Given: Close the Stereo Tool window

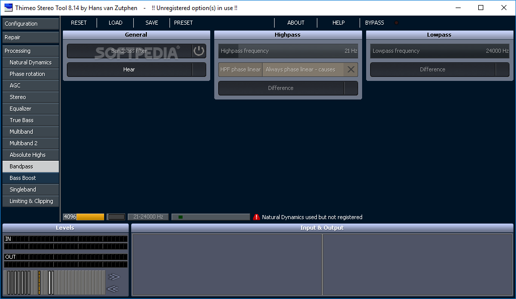Looking at the screenshot, I should click(504, 8).
